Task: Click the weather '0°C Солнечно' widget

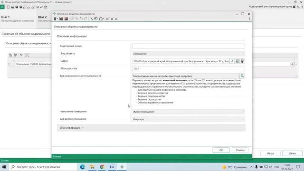Action: pyautogui.click(x=235, y=167)
